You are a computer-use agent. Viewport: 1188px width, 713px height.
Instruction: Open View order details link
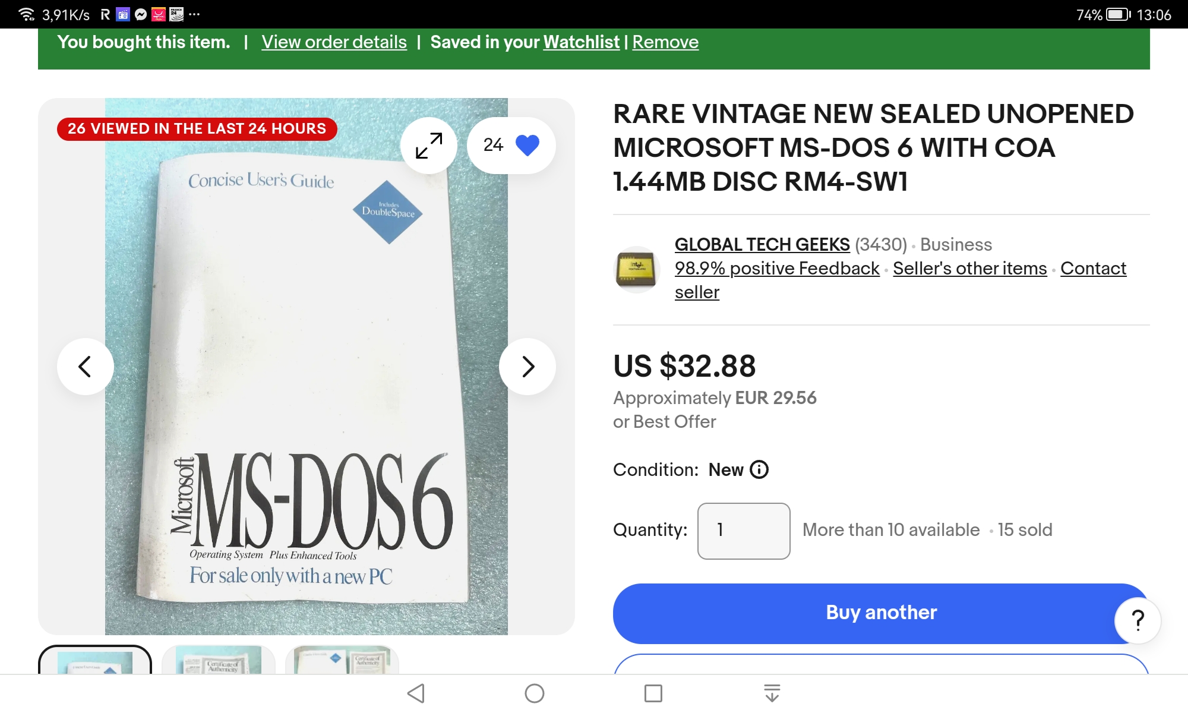pyautogui.click(x=334, y=42)
